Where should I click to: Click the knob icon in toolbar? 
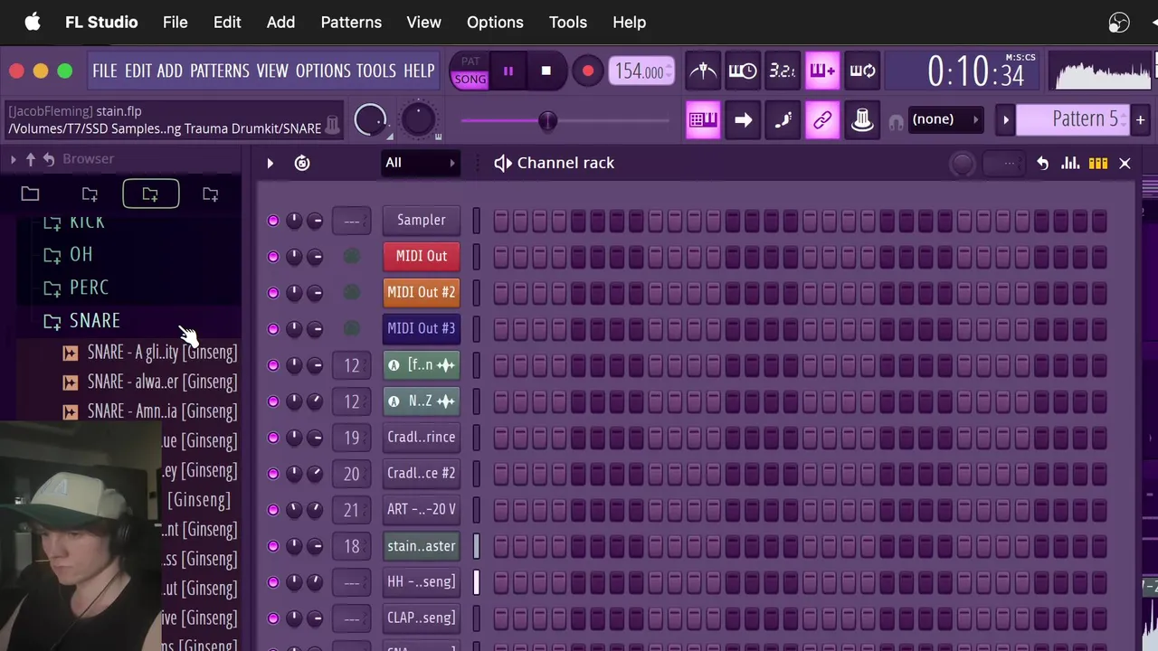862,119
